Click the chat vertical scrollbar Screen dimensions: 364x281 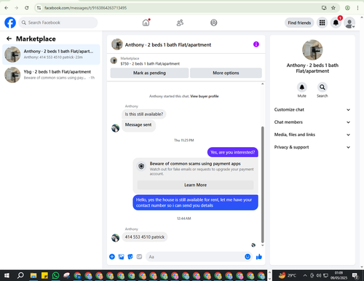(262, 184)
